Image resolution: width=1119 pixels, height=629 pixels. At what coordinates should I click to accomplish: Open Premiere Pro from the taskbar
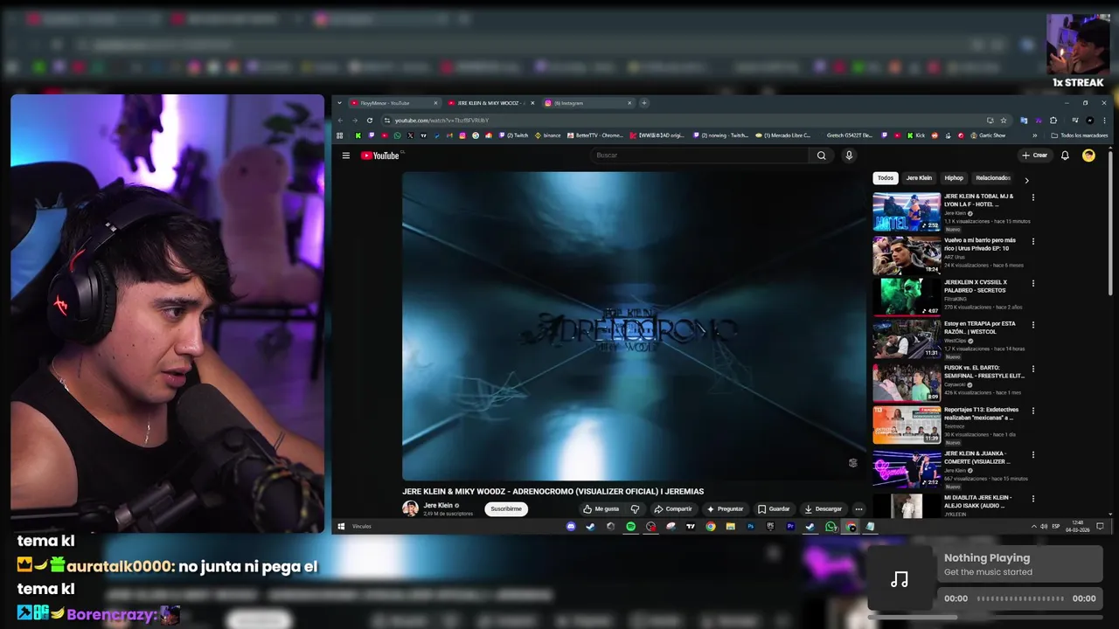click(x=790, y=526)
